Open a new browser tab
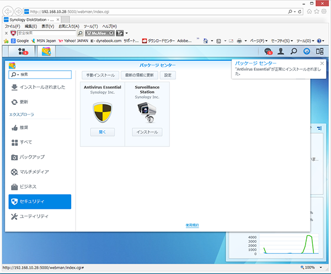The image size is (331, 274). pyautogui.click(x=65, y=20)
